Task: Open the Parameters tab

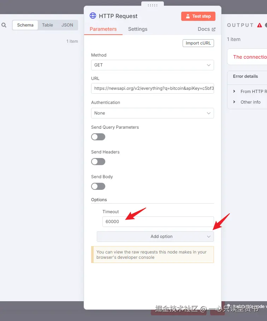Action: (x=103, y=29)
